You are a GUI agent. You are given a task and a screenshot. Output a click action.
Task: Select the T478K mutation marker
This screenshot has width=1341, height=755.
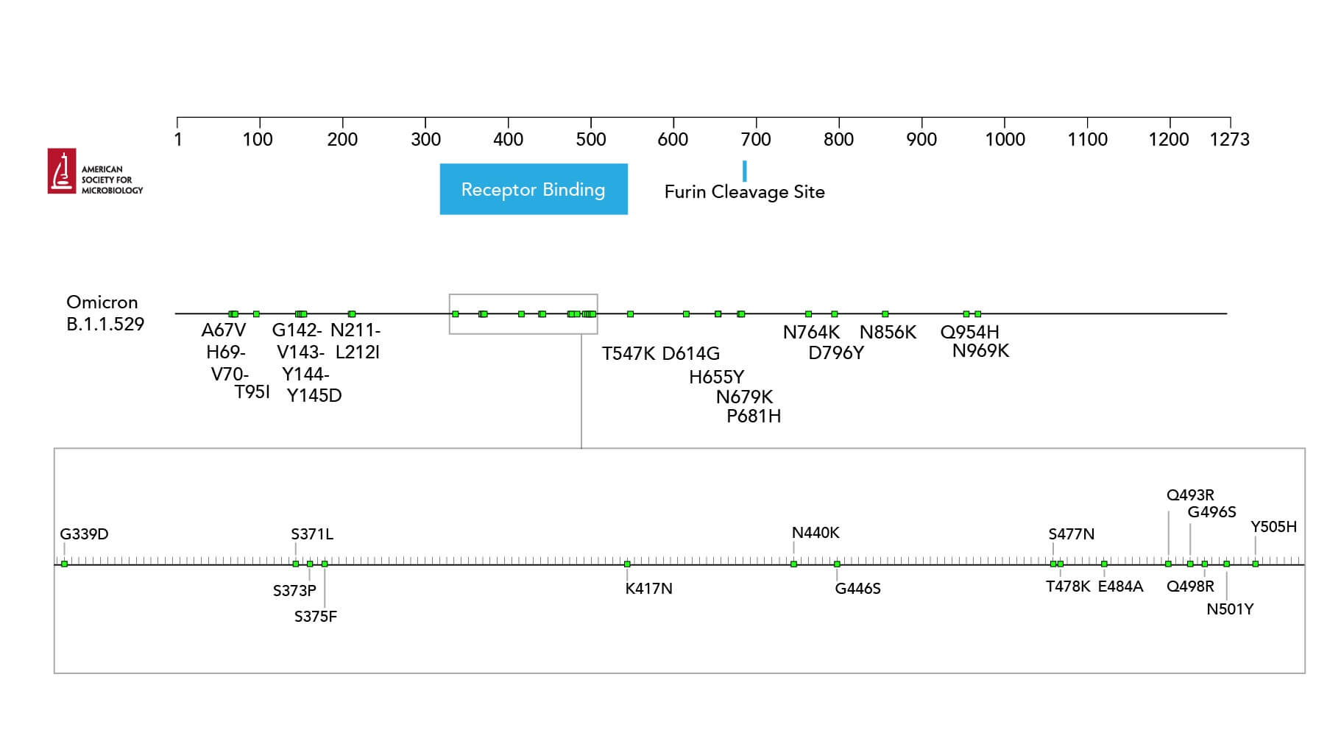(x=1060, y=564)
